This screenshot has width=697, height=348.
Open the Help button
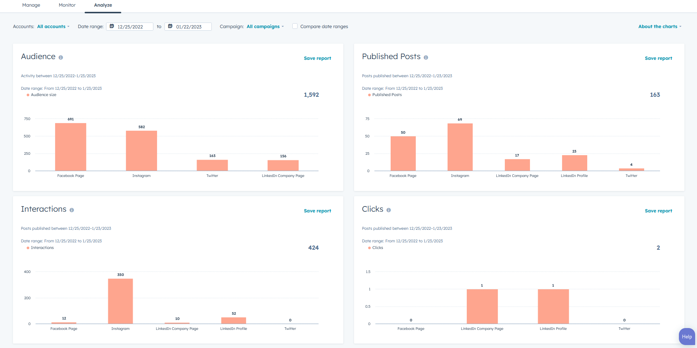pos(687,337)
